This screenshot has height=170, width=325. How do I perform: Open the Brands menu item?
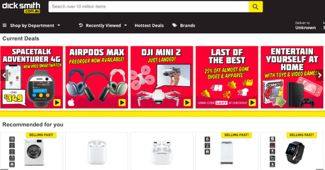pyautogui.click(x=187, y=25)
